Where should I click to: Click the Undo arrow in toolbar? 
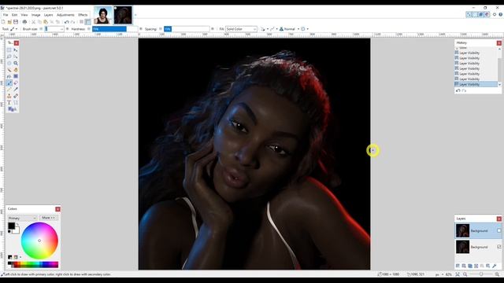[x=66, y=22]
